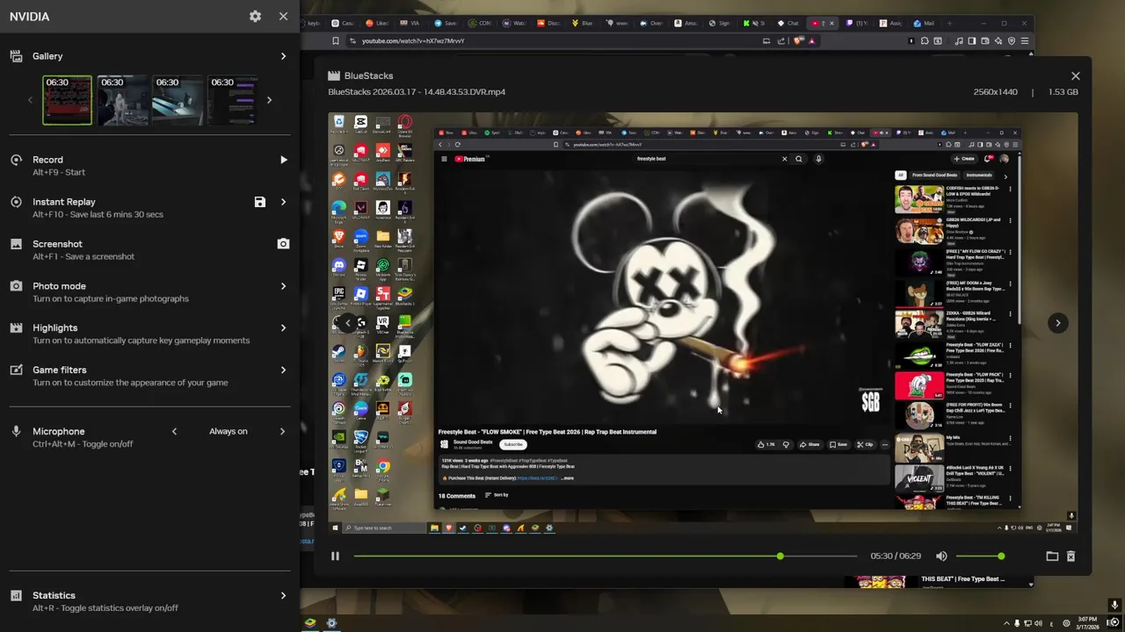This screenshot has height=632, width=1125.
Task: Open Instant Replay options chevron
Action: pyautogui.click(x=283, y=202)
